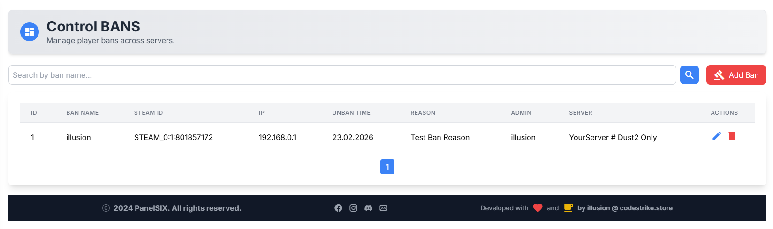Click the dashboard grid icon in header

coord(30,32)
